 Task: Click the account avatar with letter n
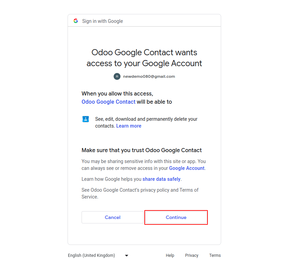[117, 76]
